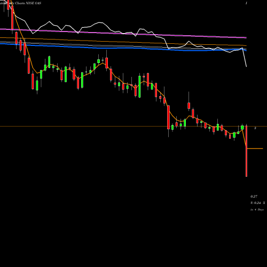Select the candlestick with the longest green body
The width and height of the screenshot is (267, 267).
139,87
